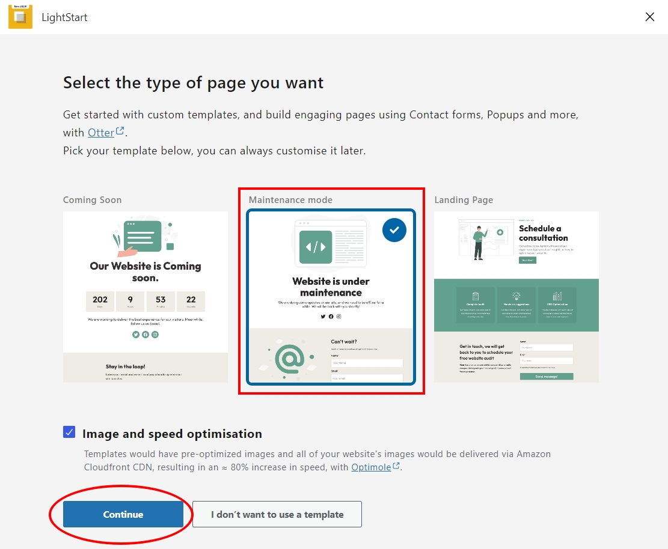This screenshot has height=549, width=668.
Task: Click the "Image and speed optimisation" label
Action: pos(172,434)
